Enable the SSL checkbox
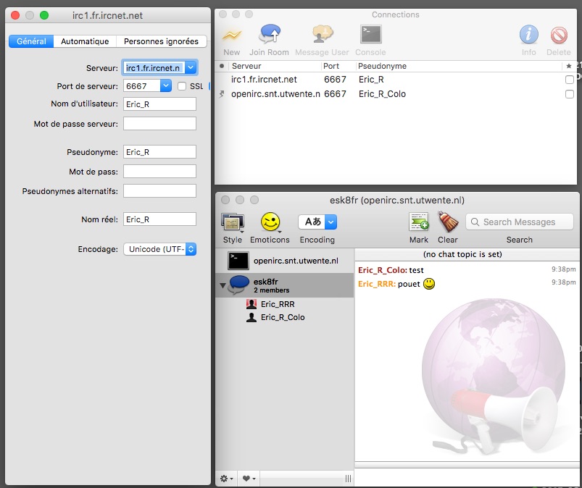582x488 pixels. (182, 86)
